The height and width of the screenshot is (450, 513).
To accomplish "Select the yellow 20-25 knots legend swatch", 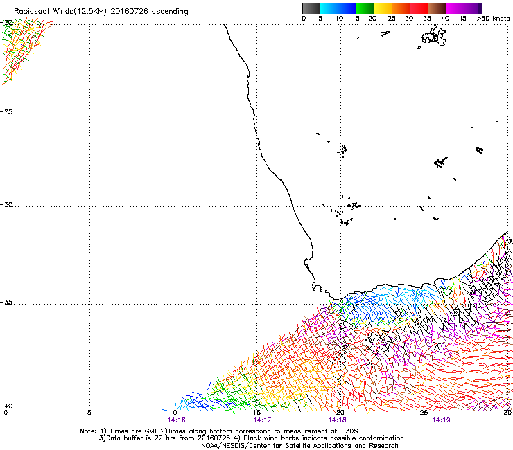I will (383, 8).
